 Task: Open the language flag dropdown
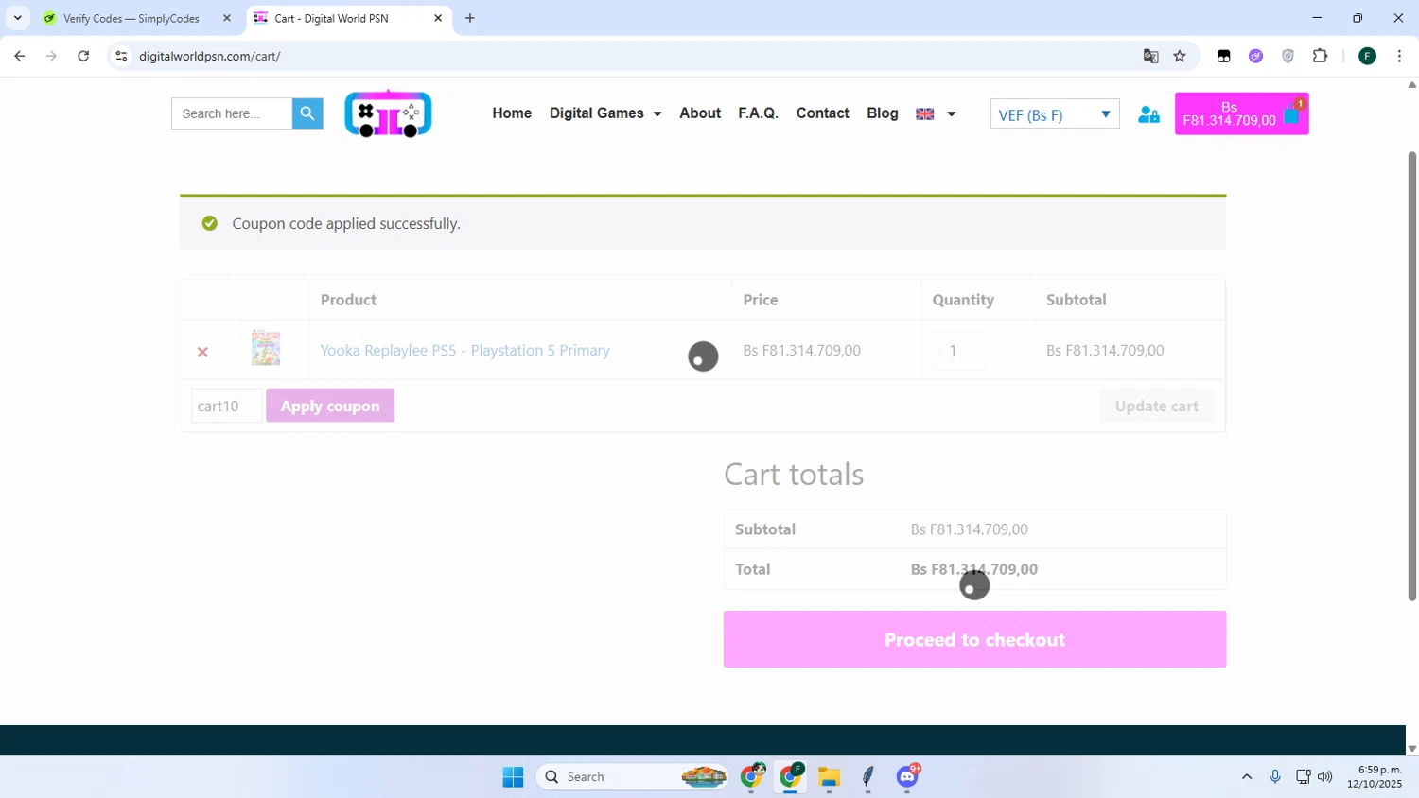click(936, 114)
